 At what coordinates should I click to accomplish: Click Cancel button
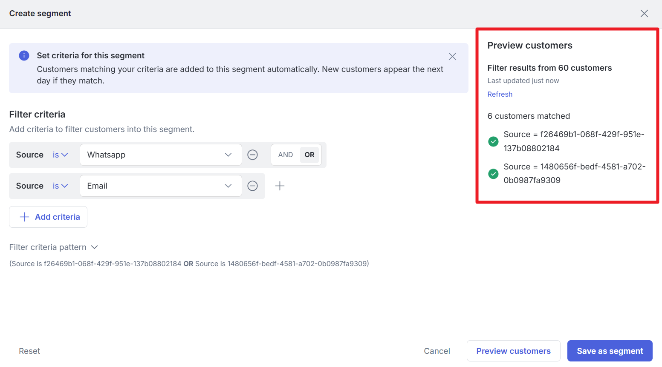(437, 351)
